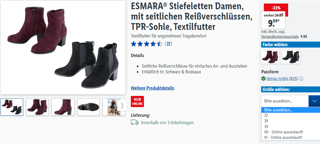The image size is (320, 144).
Task: Click the star rating icons
Action: point(147,44)
